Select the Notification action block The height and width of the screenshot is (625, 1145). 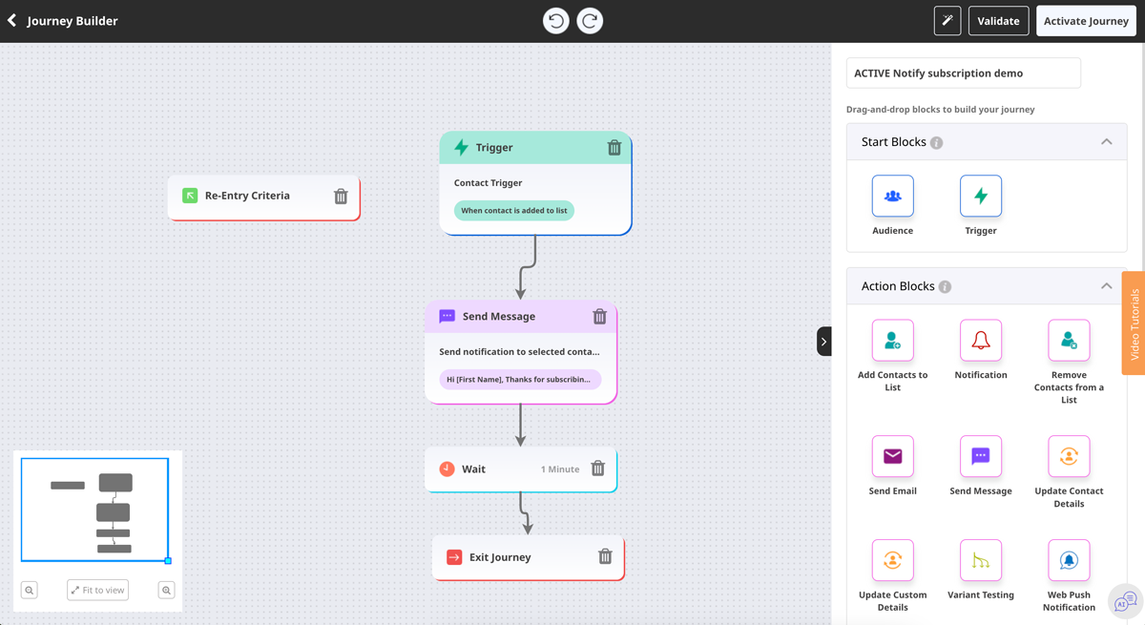[x=981, y=341]
